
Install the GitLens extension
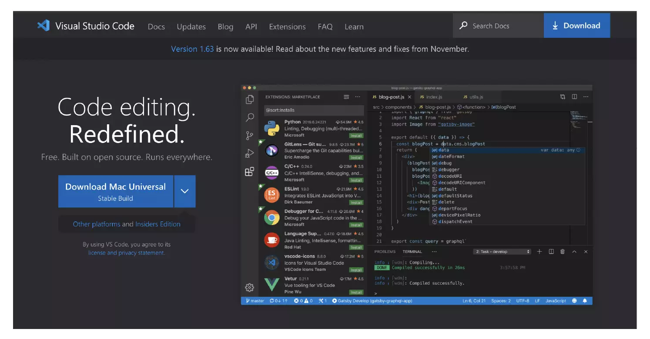(x=356, y=158)
